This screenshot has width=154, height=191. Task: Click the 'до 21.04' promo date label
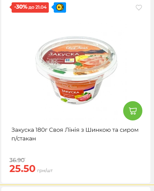[38, 7]
